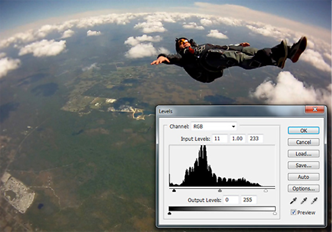
Task: Select the black input shadow slider handle
Action: point(174,191)
